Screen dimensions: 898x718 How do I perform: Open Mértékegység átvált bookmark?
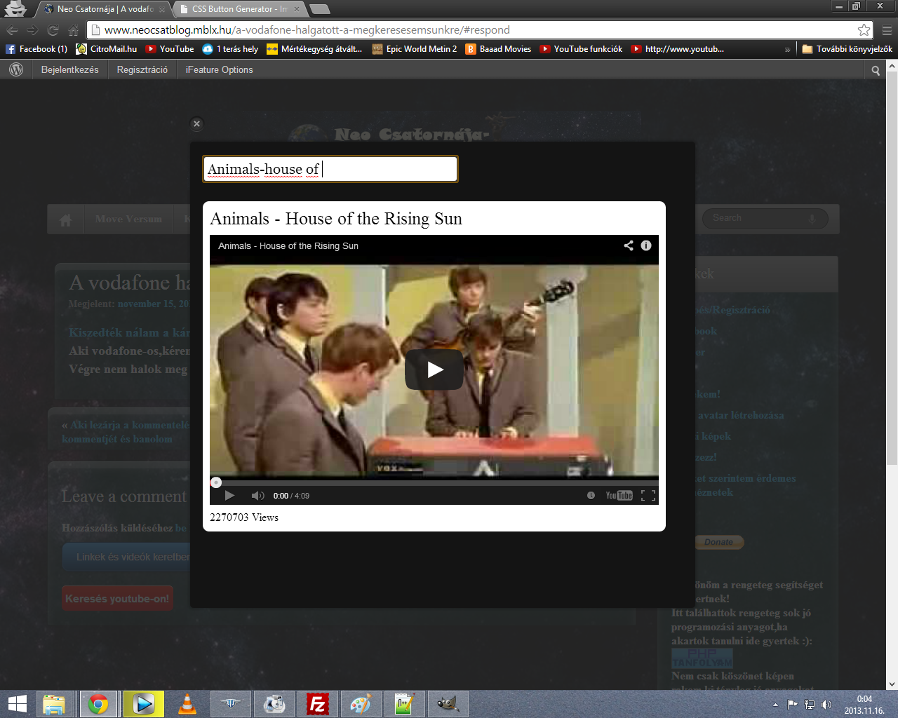pos(314,49)
